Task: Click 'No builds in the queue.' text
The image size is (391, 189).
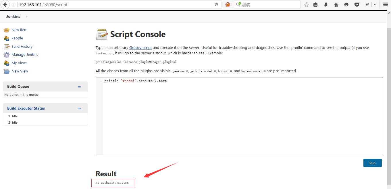Action: [22, 95]
